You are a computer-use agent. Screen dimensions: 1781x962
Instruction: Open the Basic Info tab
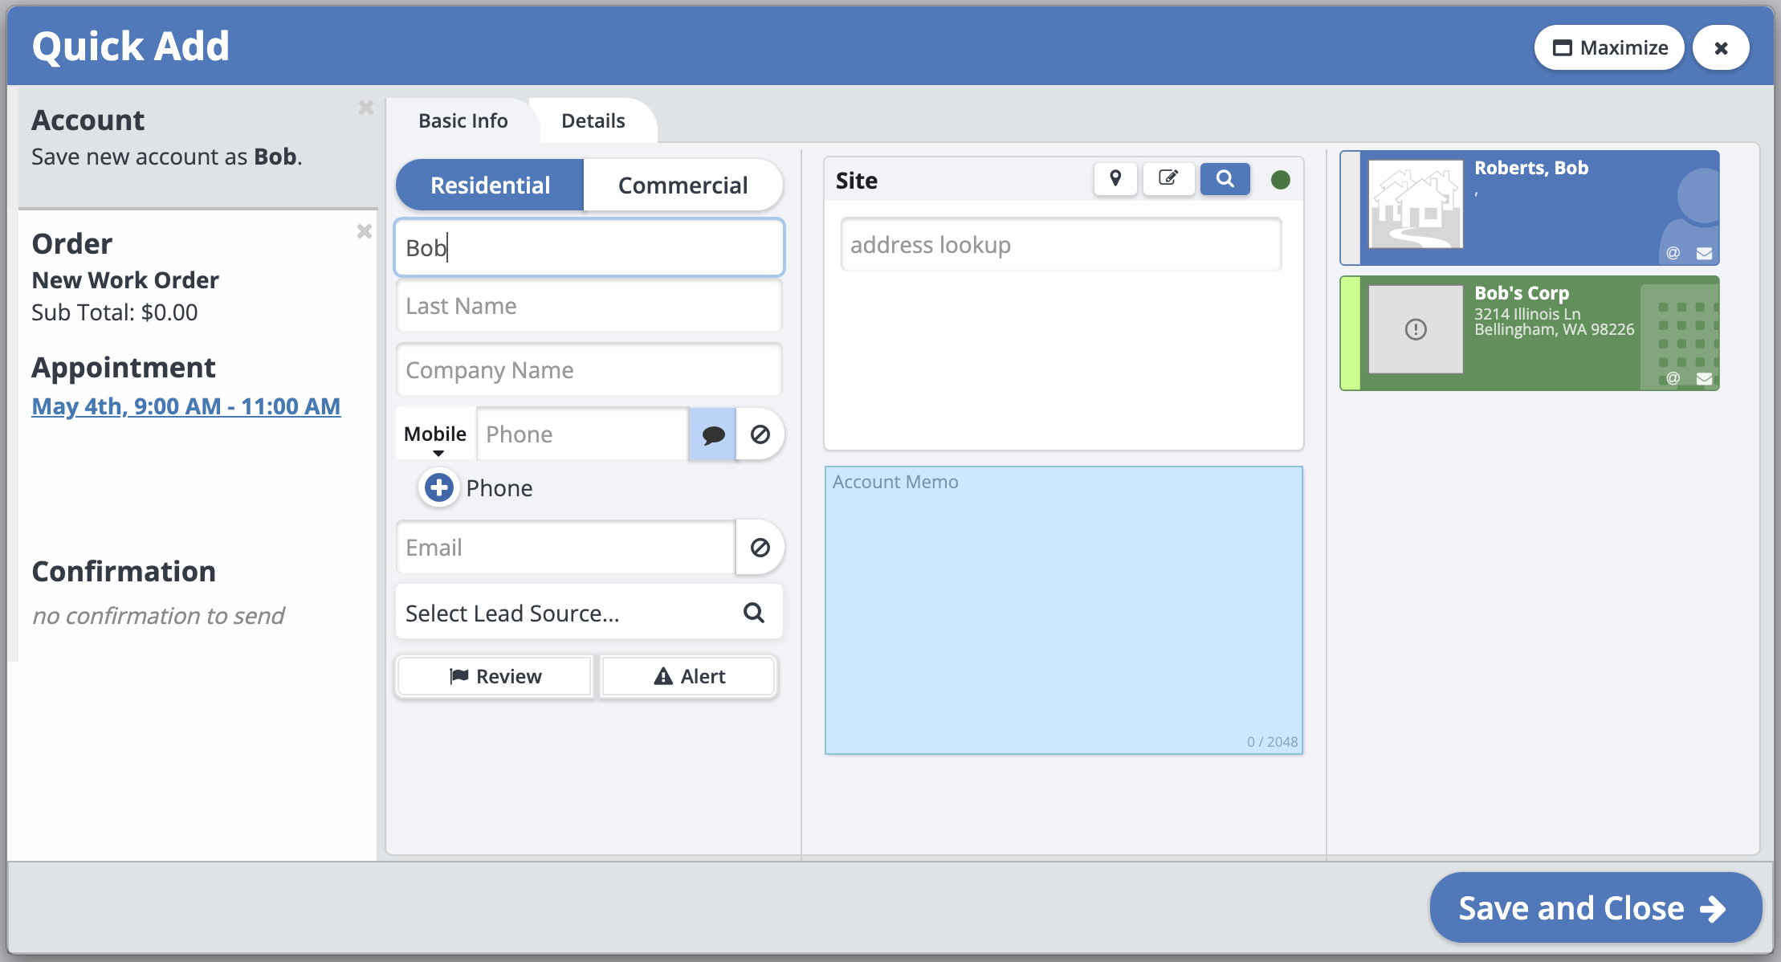463,121
